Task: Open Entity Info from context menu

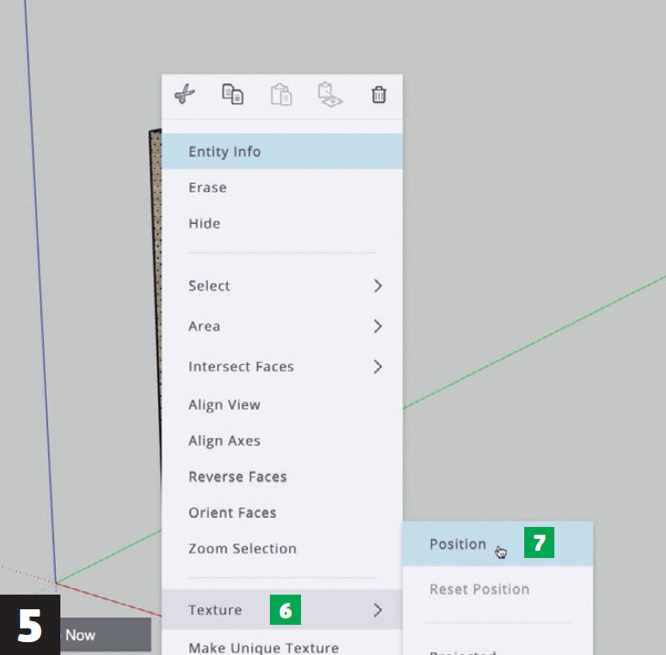Action: click(x=282, y=152)
